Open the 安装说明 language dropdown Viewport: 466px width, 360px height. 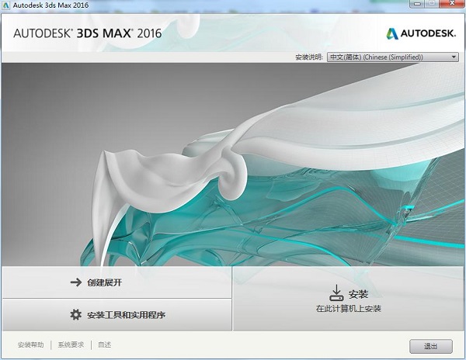(392, 57)
